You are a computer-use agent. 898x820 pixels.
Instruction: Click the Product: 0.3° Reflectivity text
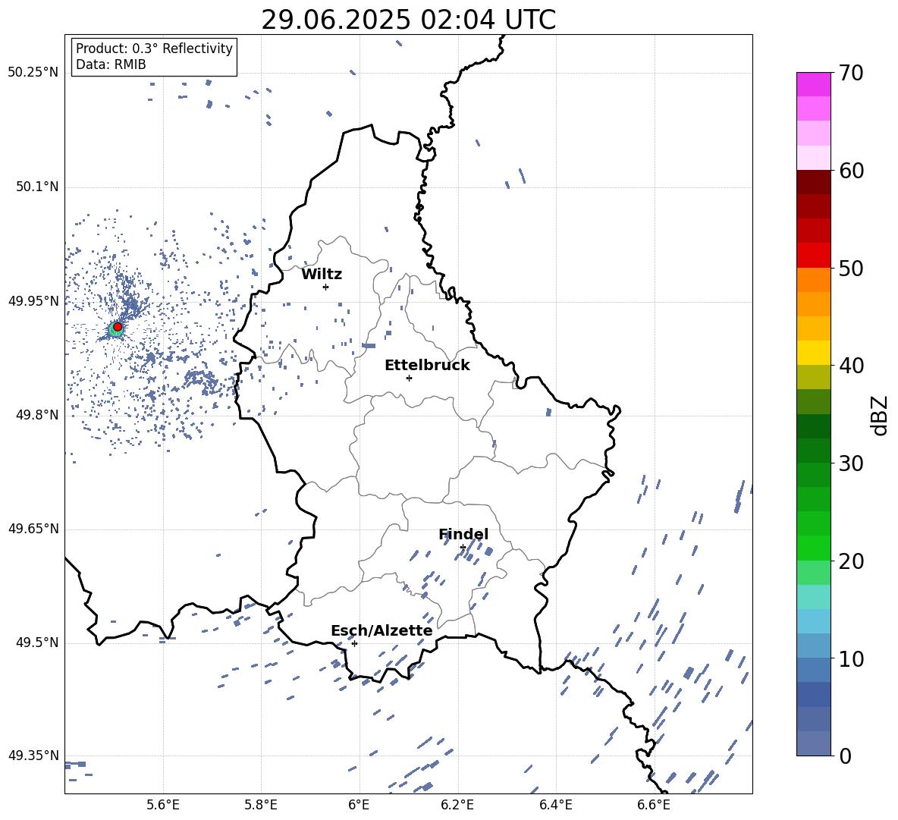(154, 49)
